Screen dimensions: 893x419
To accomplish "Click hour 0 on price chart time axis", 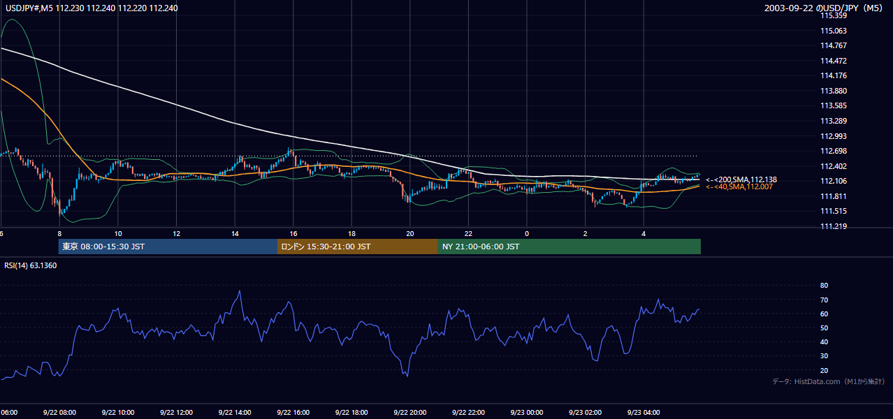I will click(527, 233).
